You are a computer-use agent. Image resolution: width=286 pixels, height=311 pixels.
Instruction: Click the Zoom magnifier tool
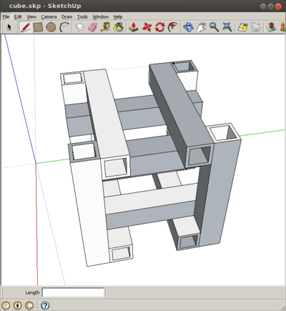coord(214,27)
